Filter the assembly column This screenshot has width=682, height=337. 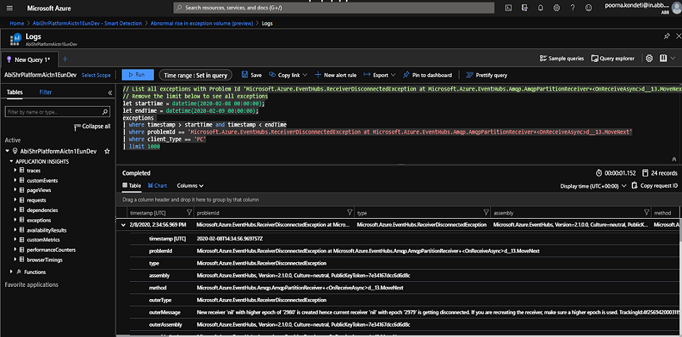(646, 213)
